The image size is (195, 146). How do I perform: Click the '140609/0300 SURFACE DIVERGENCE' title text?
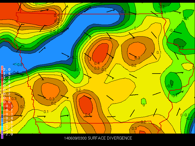pos(98,138)
